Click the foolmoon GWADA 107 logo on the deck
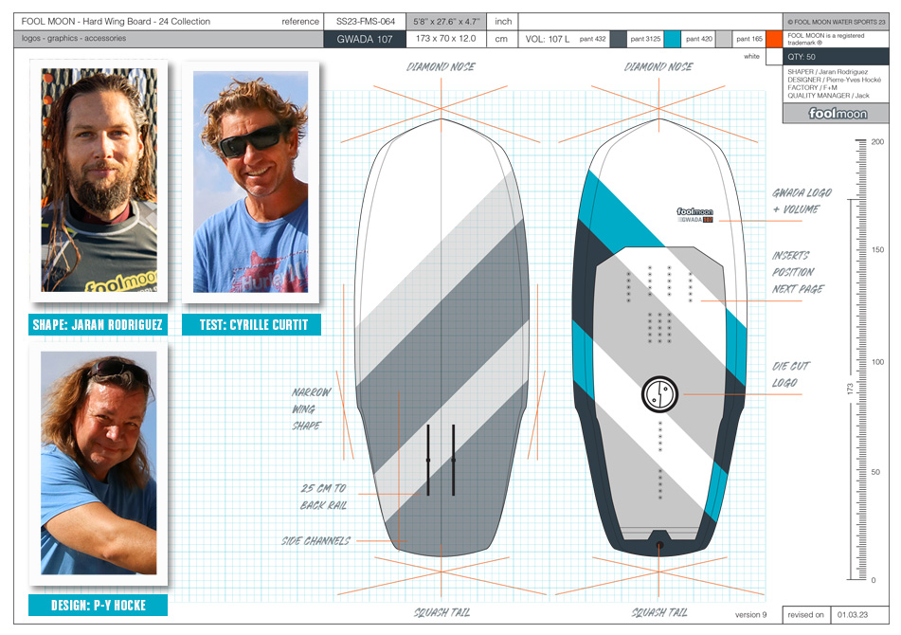 694,215
